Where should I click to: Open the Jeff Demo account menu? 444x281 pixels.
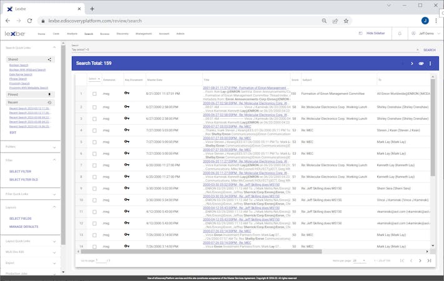pyautogui.click(x=426, y=33)
